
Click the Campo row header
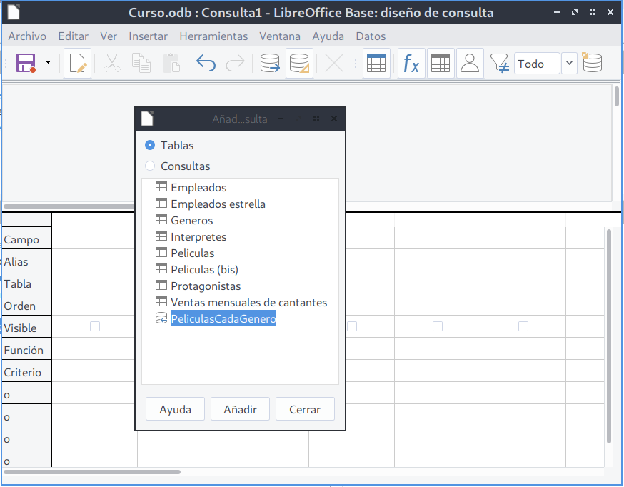pyautogui.click(x=26, y=239)
